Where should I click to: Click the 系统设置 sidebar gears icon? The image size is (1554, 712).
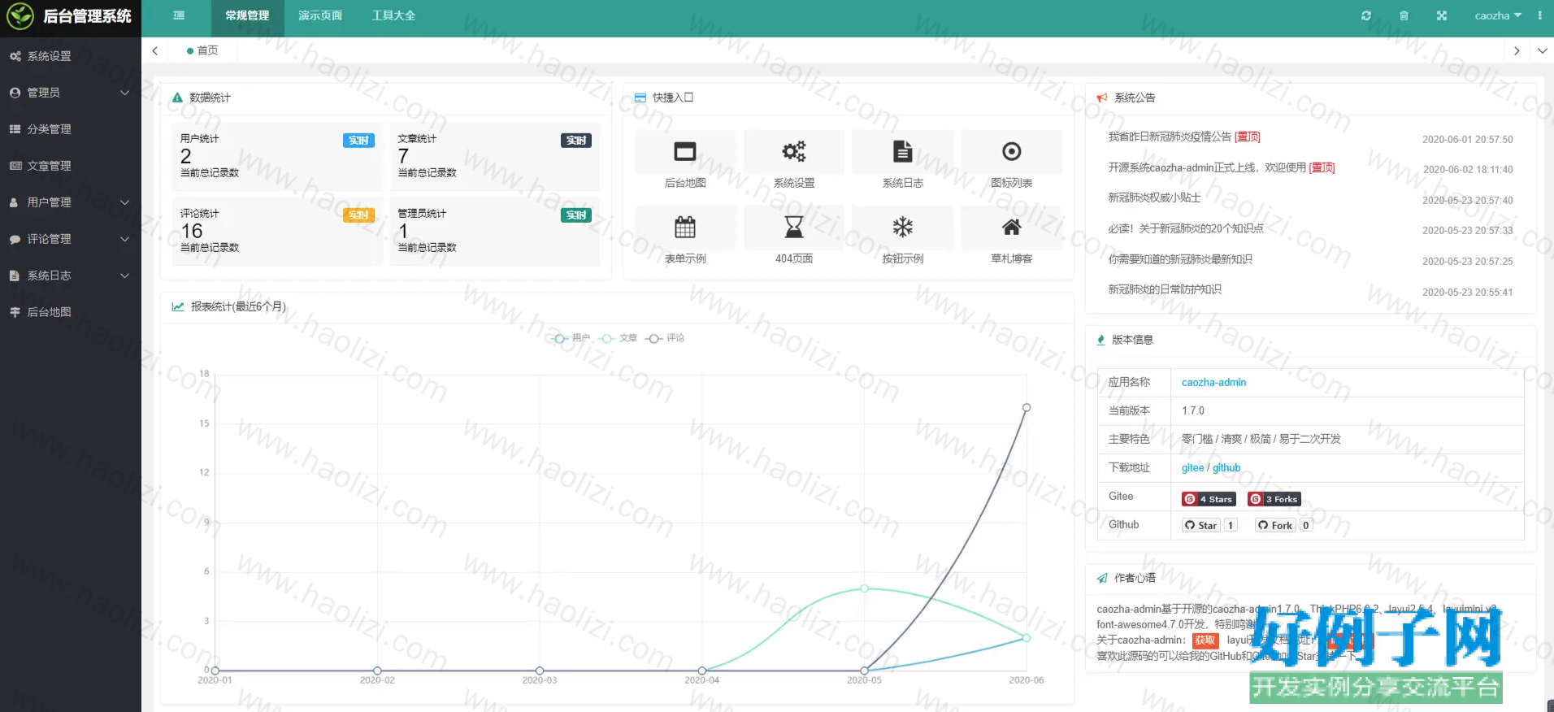15,56
